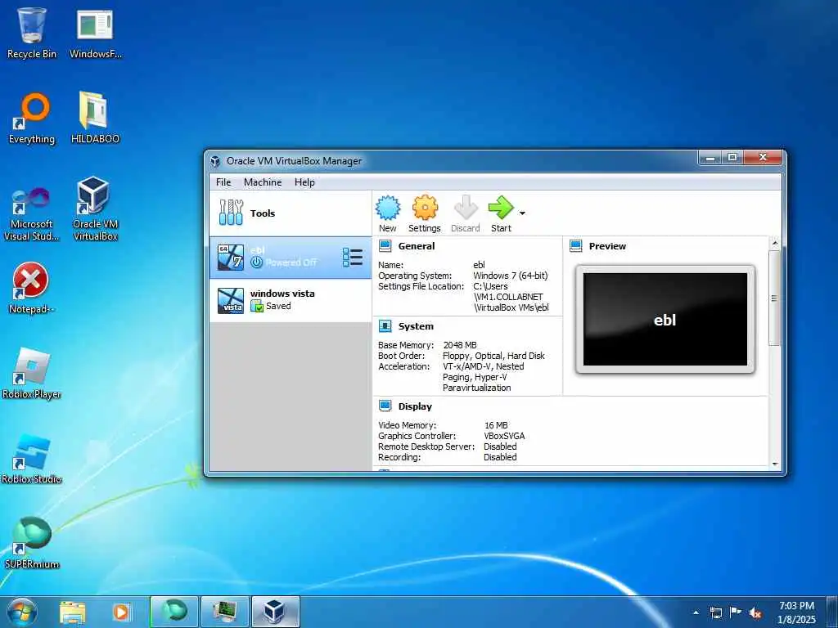Click the System section chip icon
This screenshot has height=628, width=838.
385,325
